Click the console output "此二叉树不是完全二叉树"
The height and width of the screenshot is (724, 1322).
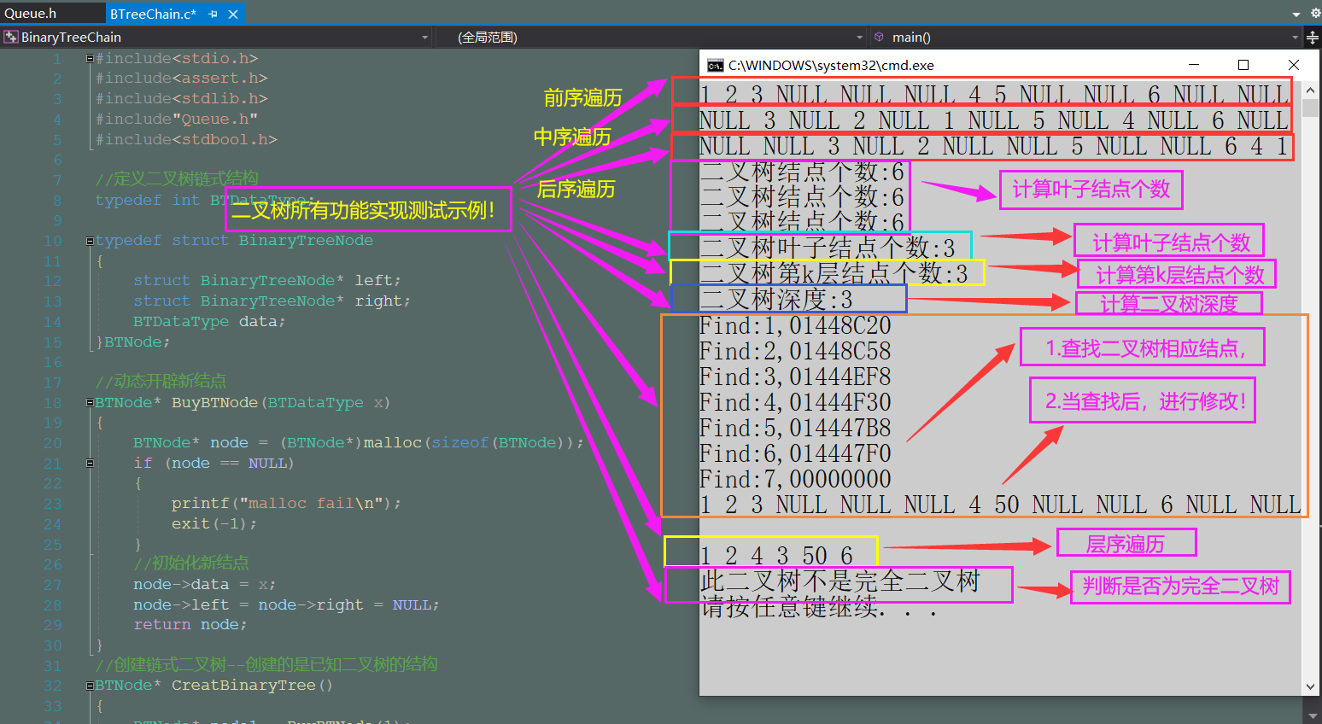(x=840, y=581)
